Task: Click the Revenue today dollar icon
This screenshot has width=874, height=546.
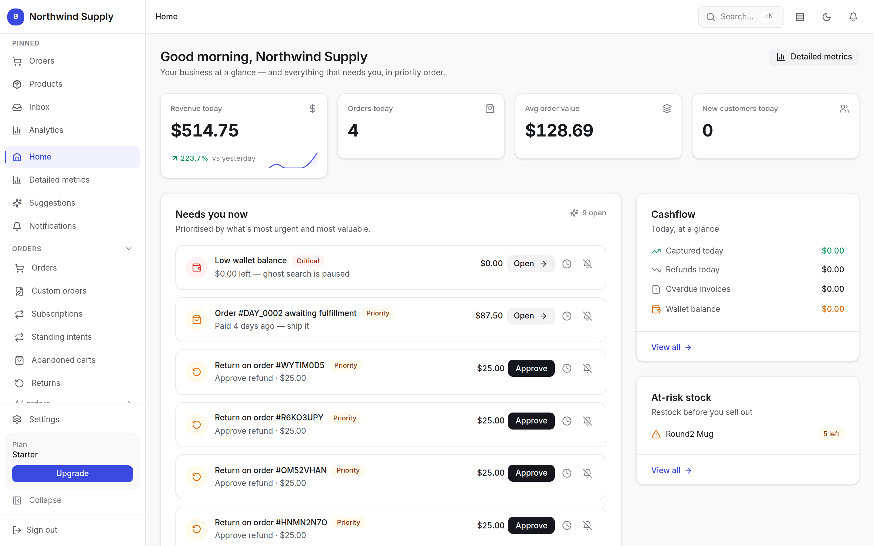Action: coord(312,109)
